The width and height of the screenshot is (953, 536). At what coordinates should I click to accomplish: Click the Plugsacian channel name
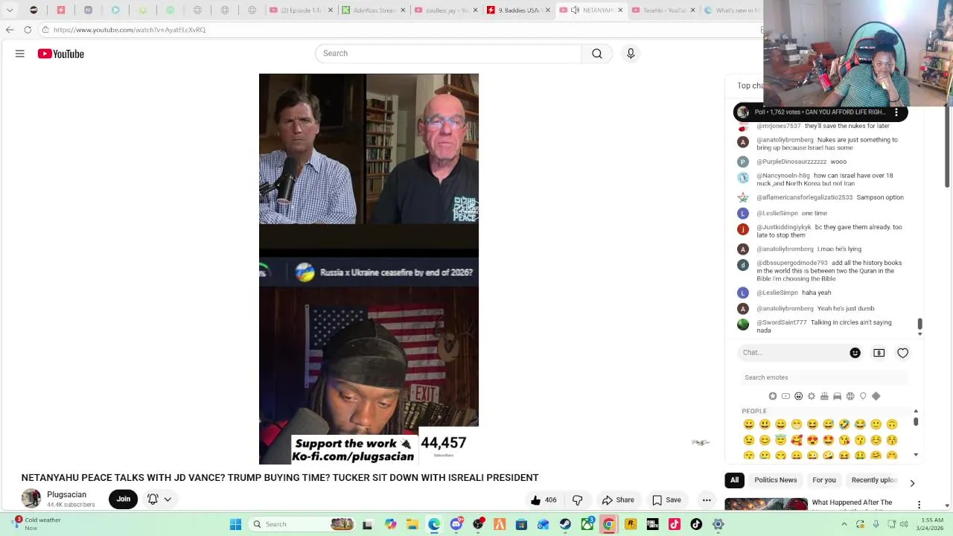click(67, 494)
